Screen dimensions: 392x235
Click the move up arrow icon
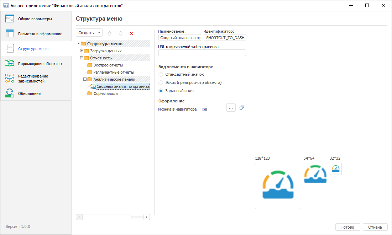pyautogui.click(x=109, y=33)
